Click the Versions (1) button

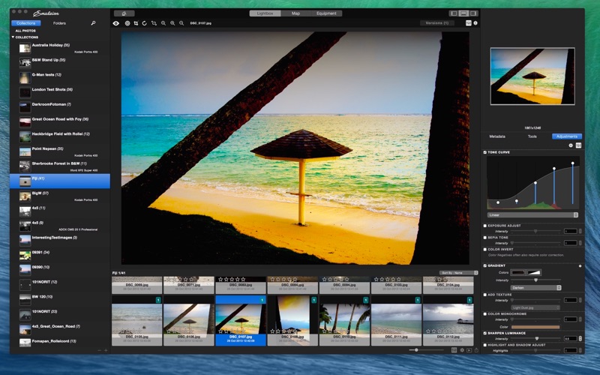(437, 23)
